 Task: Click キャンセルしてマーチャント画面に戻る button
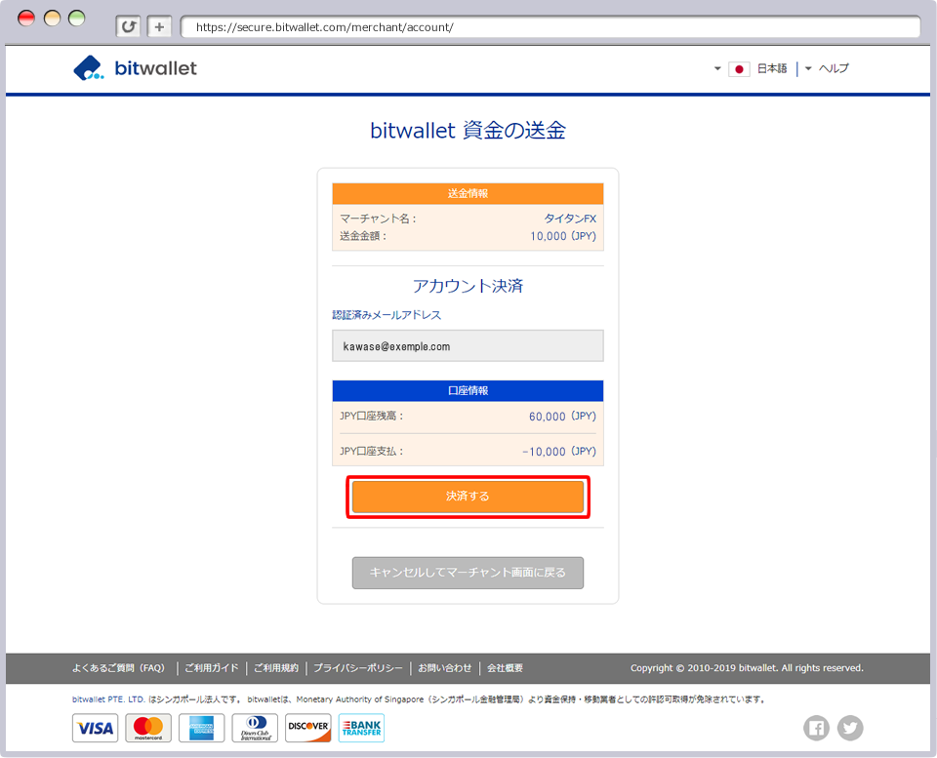[x=468, y=573]
